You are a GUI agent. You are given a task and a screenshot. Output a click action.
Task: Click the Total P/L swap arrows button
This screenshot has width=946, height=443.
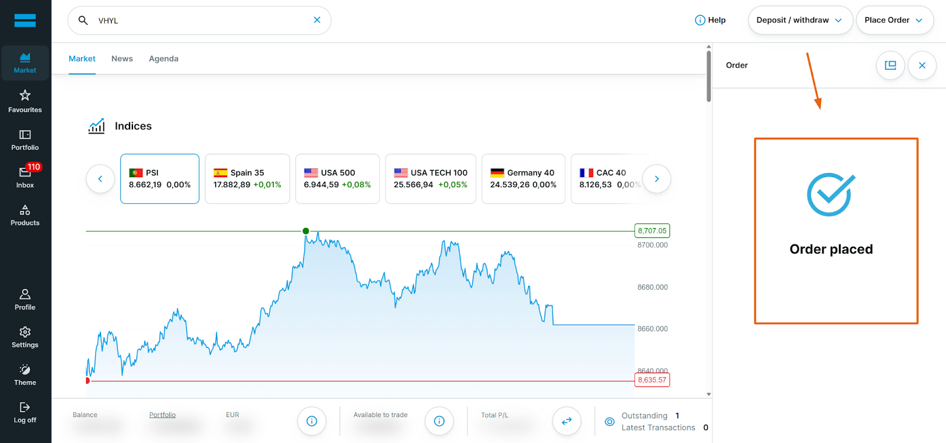566,421
